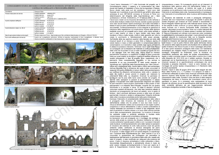Select the date "luglio 2013"
This screenshot has width=219, height=155.
50,17
